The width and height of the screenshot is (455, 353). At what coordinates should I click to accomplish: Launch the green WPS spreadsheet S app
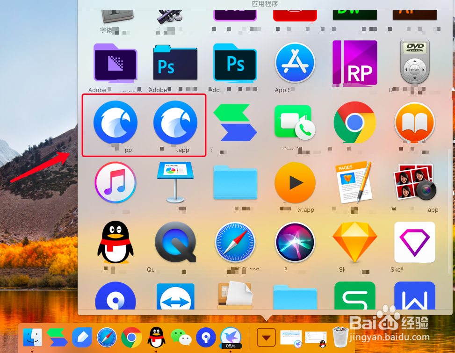pyautogui.click(x=355, y=296)
